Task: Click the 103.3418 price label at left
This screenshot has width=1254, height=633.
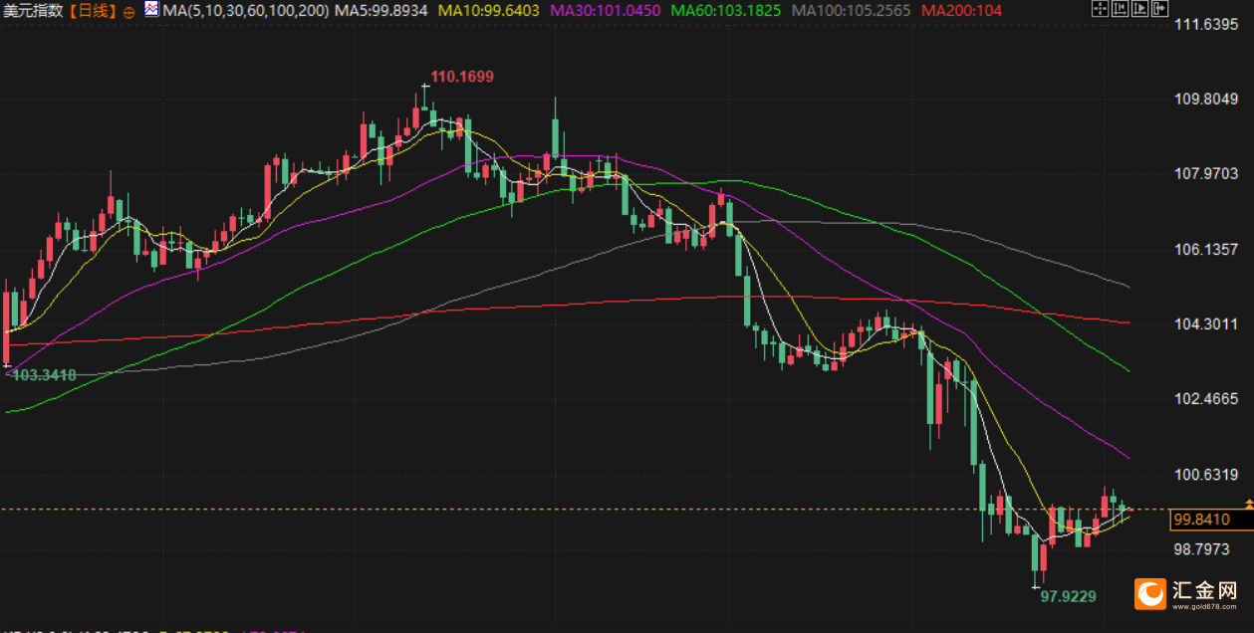Action: point(45,374)
